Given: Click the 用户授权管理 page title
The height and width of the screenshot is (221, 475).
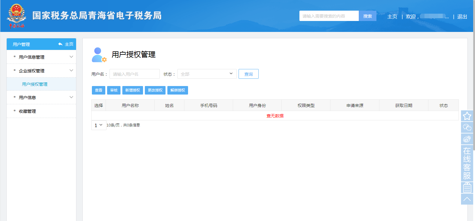Looking at the screenshot, I should [134, 54].
